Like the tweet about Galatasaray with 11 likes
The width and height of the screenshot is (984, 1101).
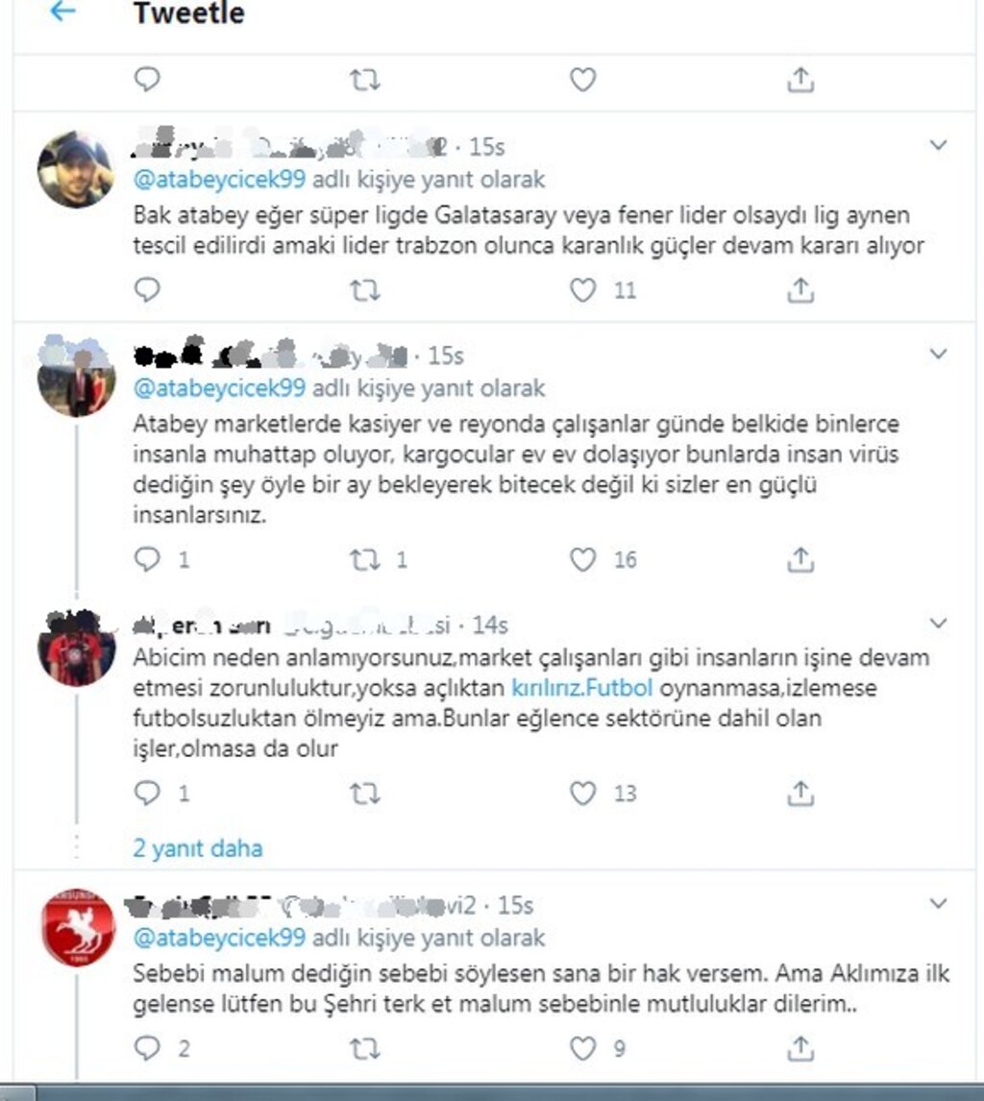click(582, 290)
